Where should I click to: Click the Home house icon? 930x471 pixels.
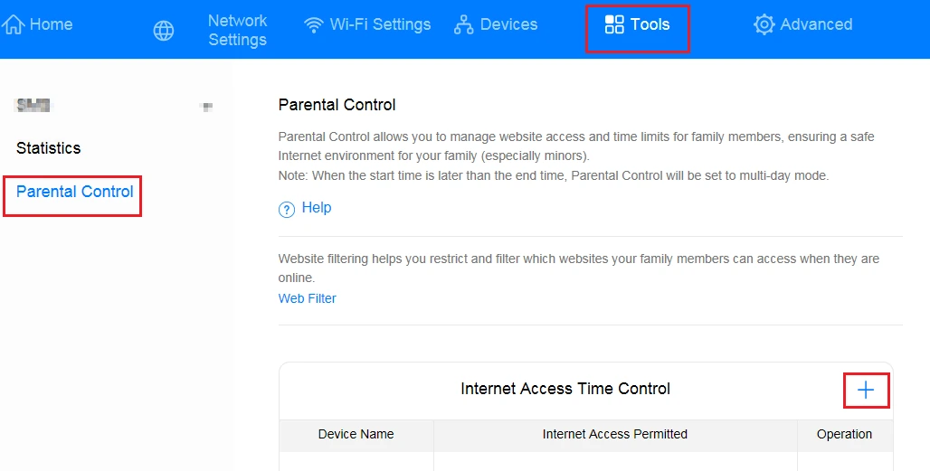click(14, 24)
